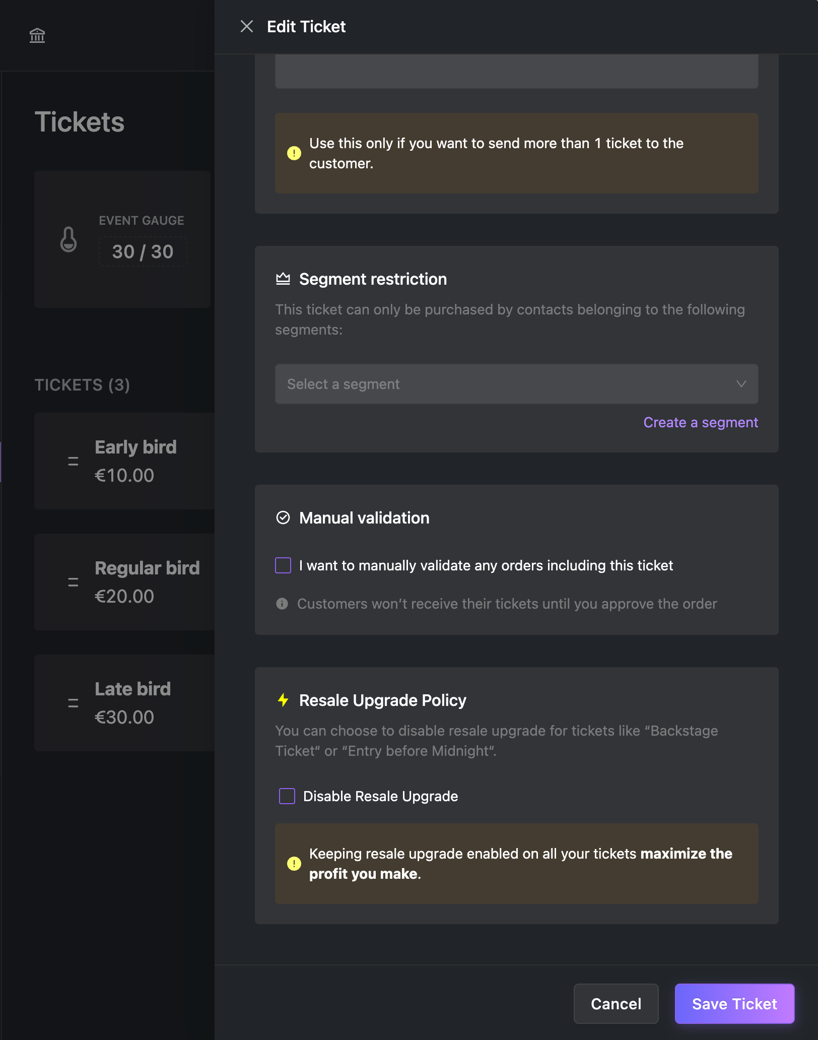Save changes with Save Ticket button
Viewport: 818px width, 1040px height.
(735, 1004)
